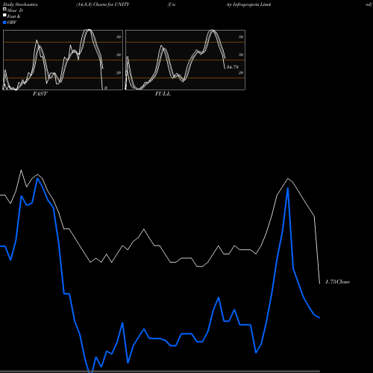
Task: Click the Fast K legend swatch
Action: click(x=4, y=16)
